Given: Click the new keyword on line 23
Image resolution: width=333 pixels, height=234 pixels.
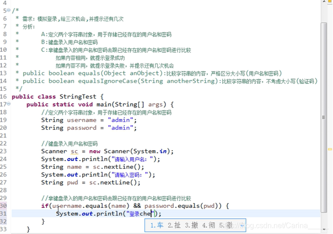Looking at the screenshot, I should click(x=95, y=152).
